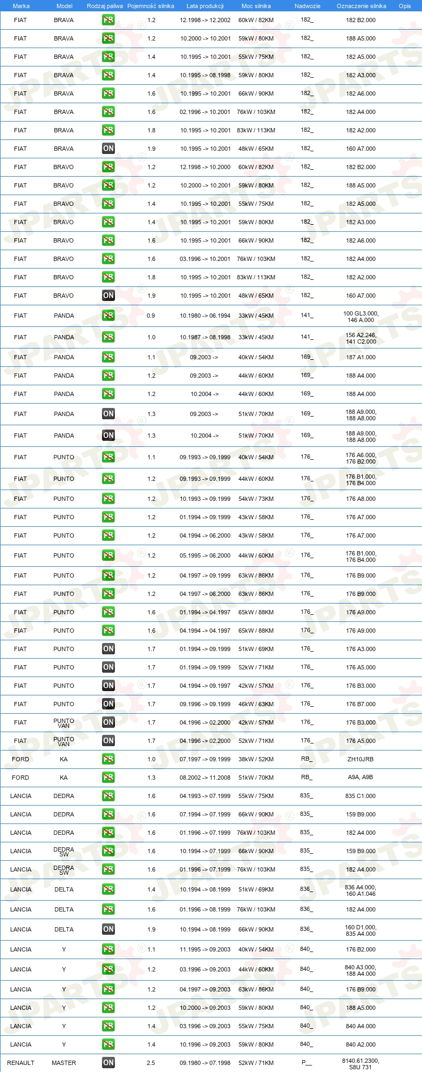422x1072 pixels.
Task: Click production years '09.1980 -> 07.1998'
Action: (x=205, y=1063)
